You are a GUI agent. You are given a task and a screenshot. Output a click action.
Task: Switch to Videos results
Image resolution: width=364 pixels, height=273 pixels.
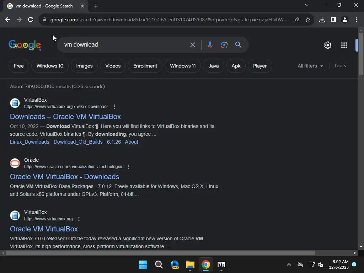click(113, 66)
